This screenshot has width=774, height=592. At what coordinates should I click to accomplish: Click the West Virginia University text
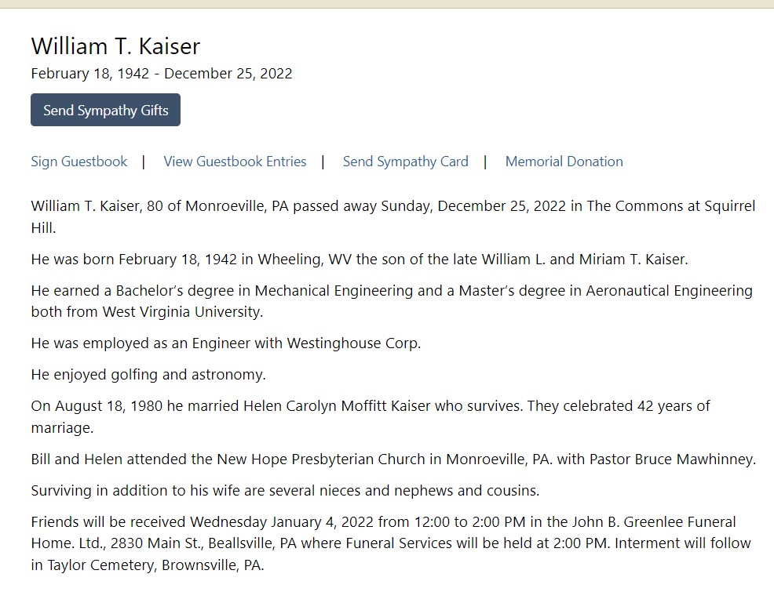(183, 312)
